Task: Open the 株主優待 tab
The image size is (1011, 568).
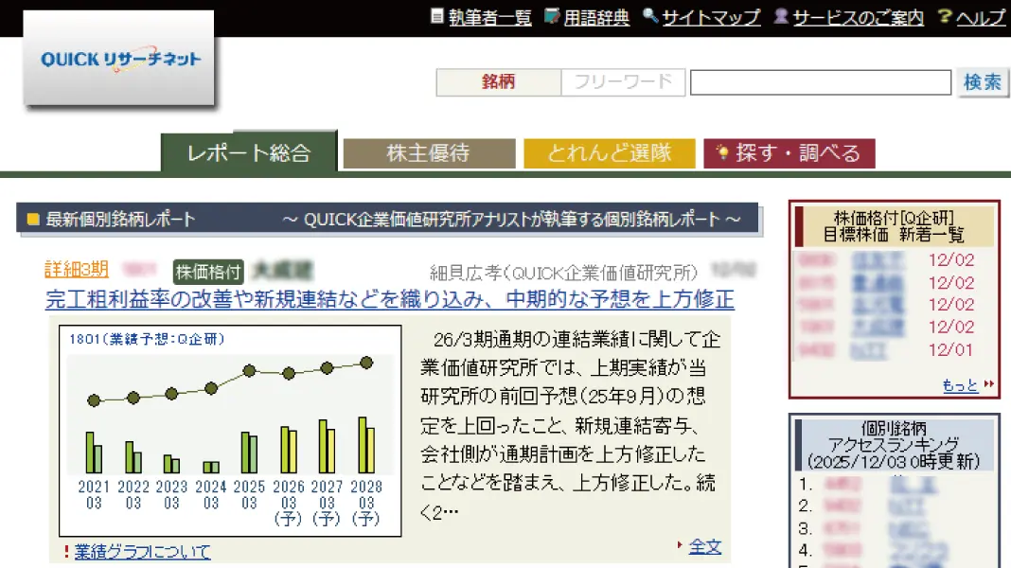Action: [430, 153]
